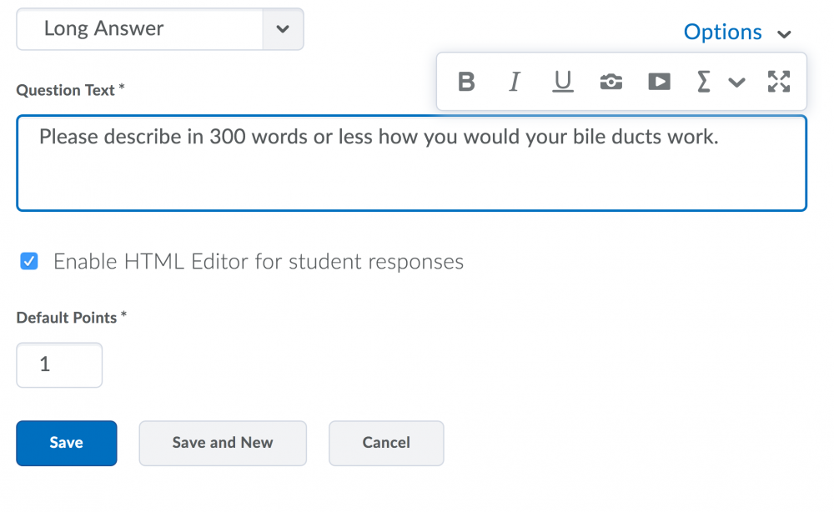
Task: Save the Long Answer question
Action: (x=66, y=443)
